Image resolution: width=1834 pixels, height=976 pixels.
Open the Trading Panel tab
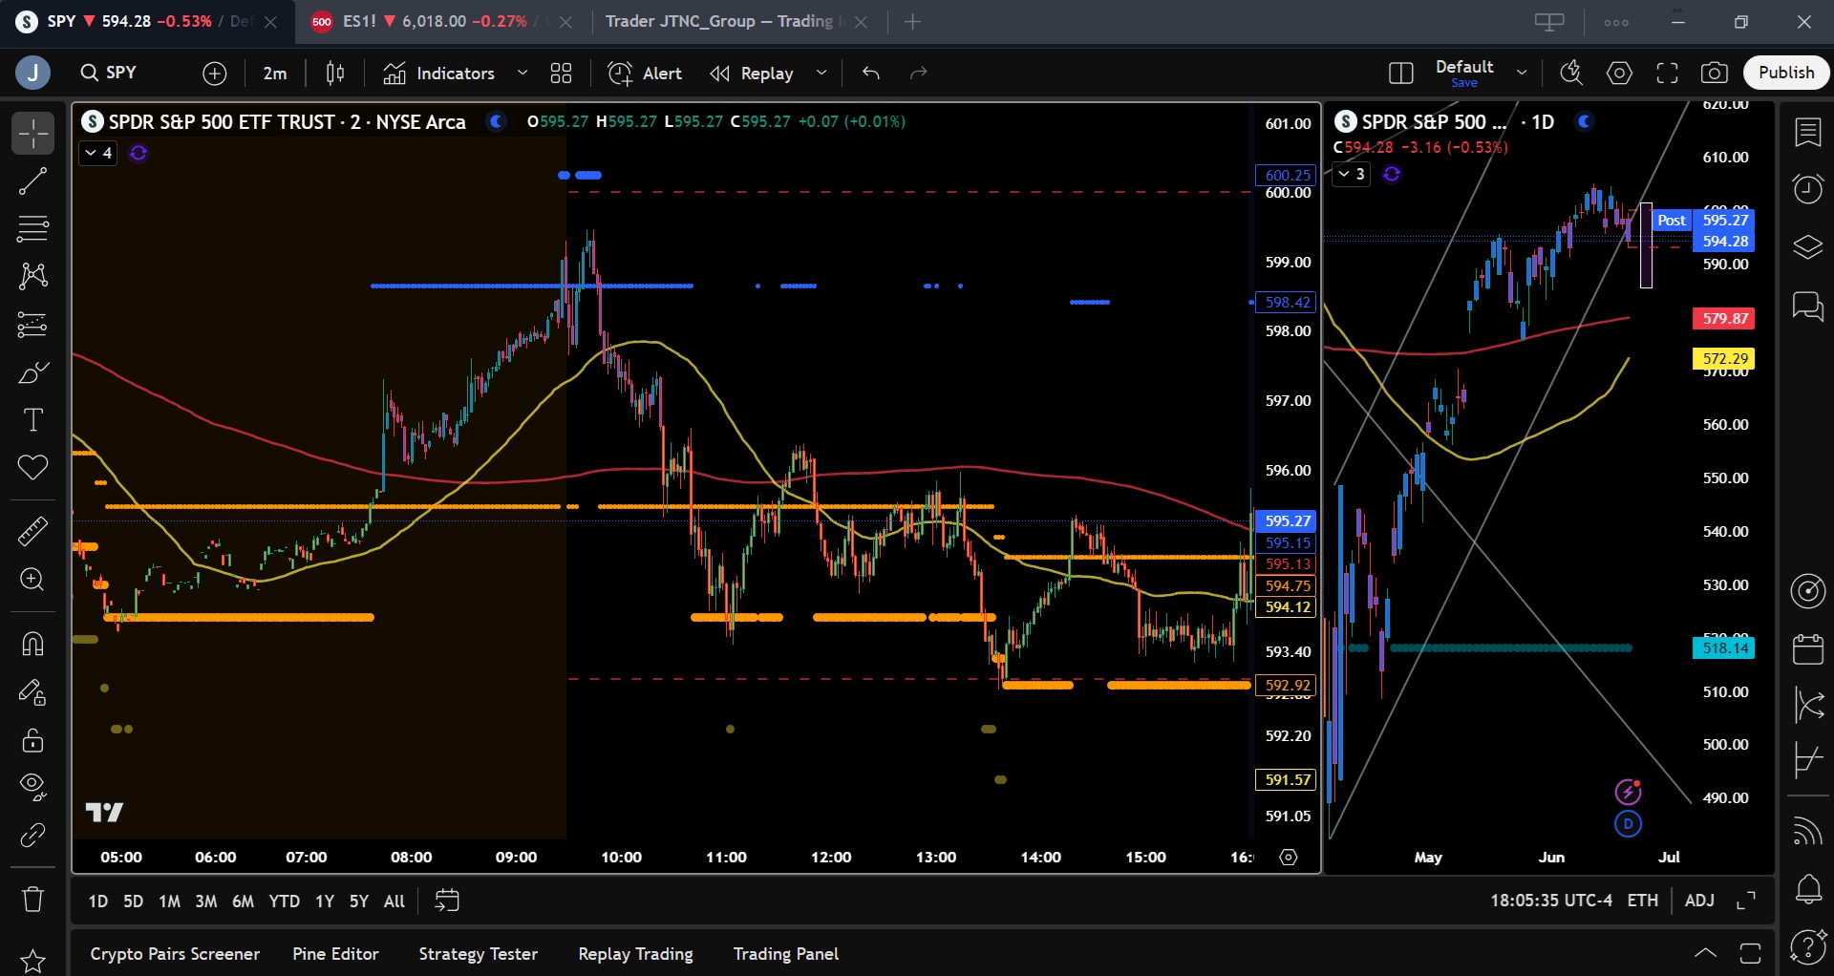786,954
